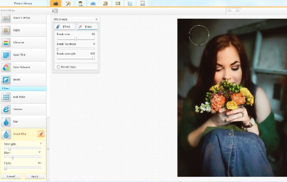Choose the Black & White effect
Viewport: 287px width, 182px height.
(23, 18)
